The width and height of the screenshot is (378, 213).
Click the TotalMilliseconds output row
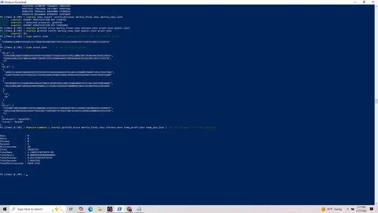[x=20, y=164]
